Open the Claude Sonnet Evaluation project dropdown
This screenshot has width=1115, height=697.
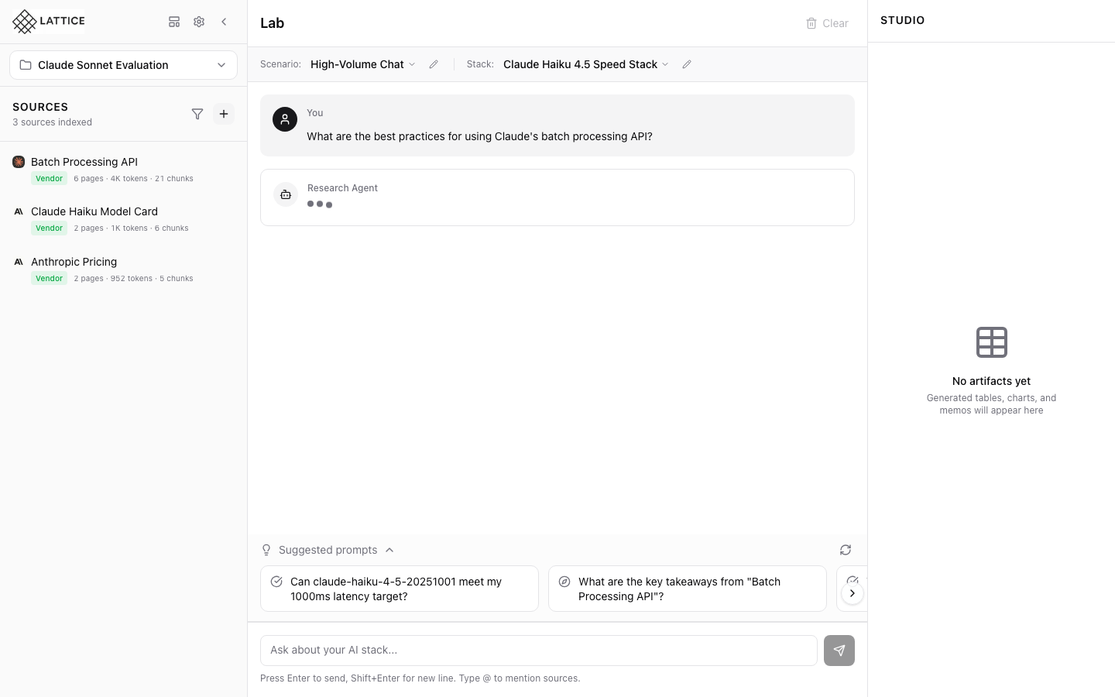coord(123,65)
